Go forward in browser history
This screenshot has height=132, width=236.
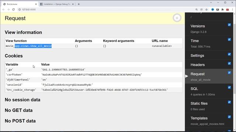[x=8, y=10]
